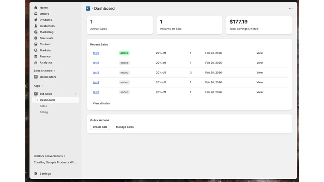Click View for the test5 row
The height and width of the screenshot is (182, 324).
coord(260,63)
